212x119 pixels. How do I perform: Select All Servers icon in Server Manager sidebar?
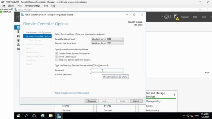pyautogui.click(x=18, y=36)
